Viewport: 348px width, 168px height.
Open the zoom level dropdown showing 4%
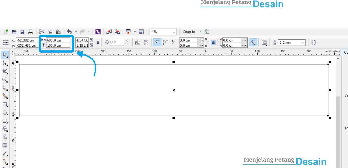(174, 32)
